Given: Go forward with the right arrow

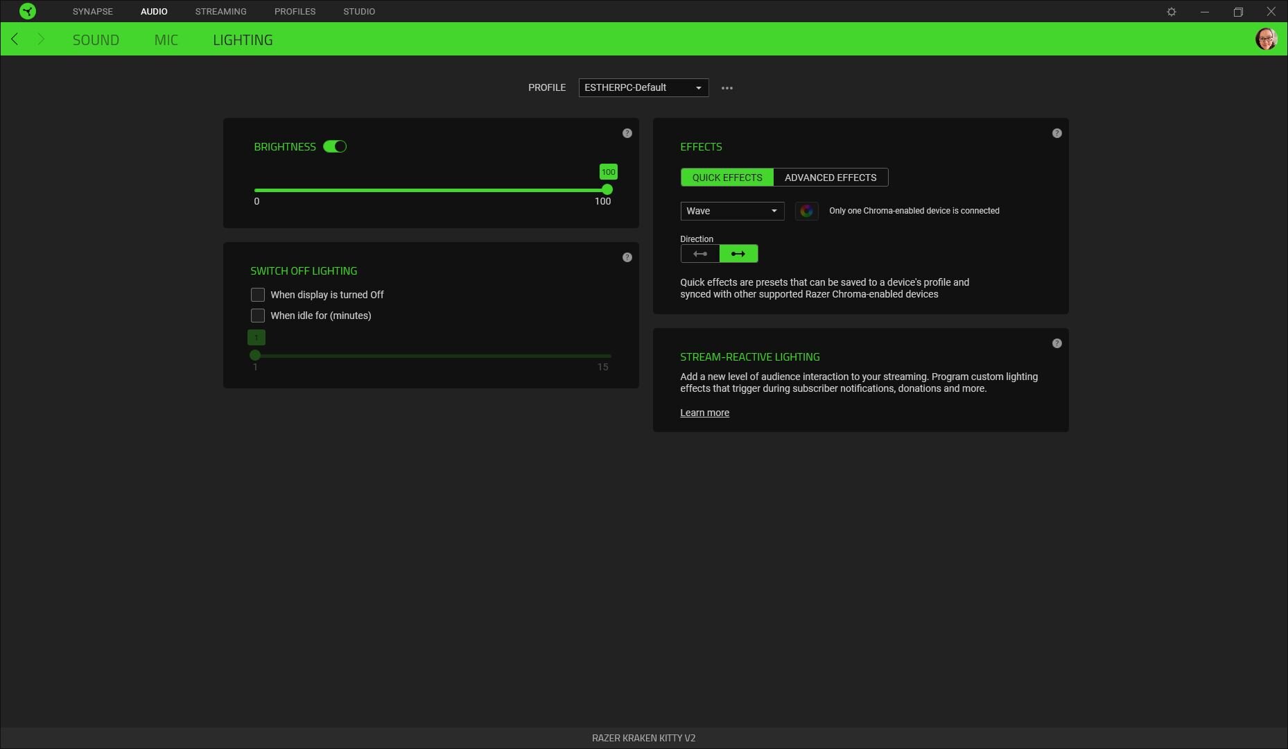Looking at the screenshot, I should (x=41, y=39).
